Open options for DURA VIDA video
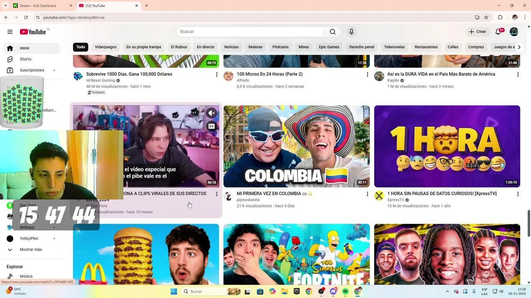The width and height of the screenshot is (531, 298). point(518,74)
